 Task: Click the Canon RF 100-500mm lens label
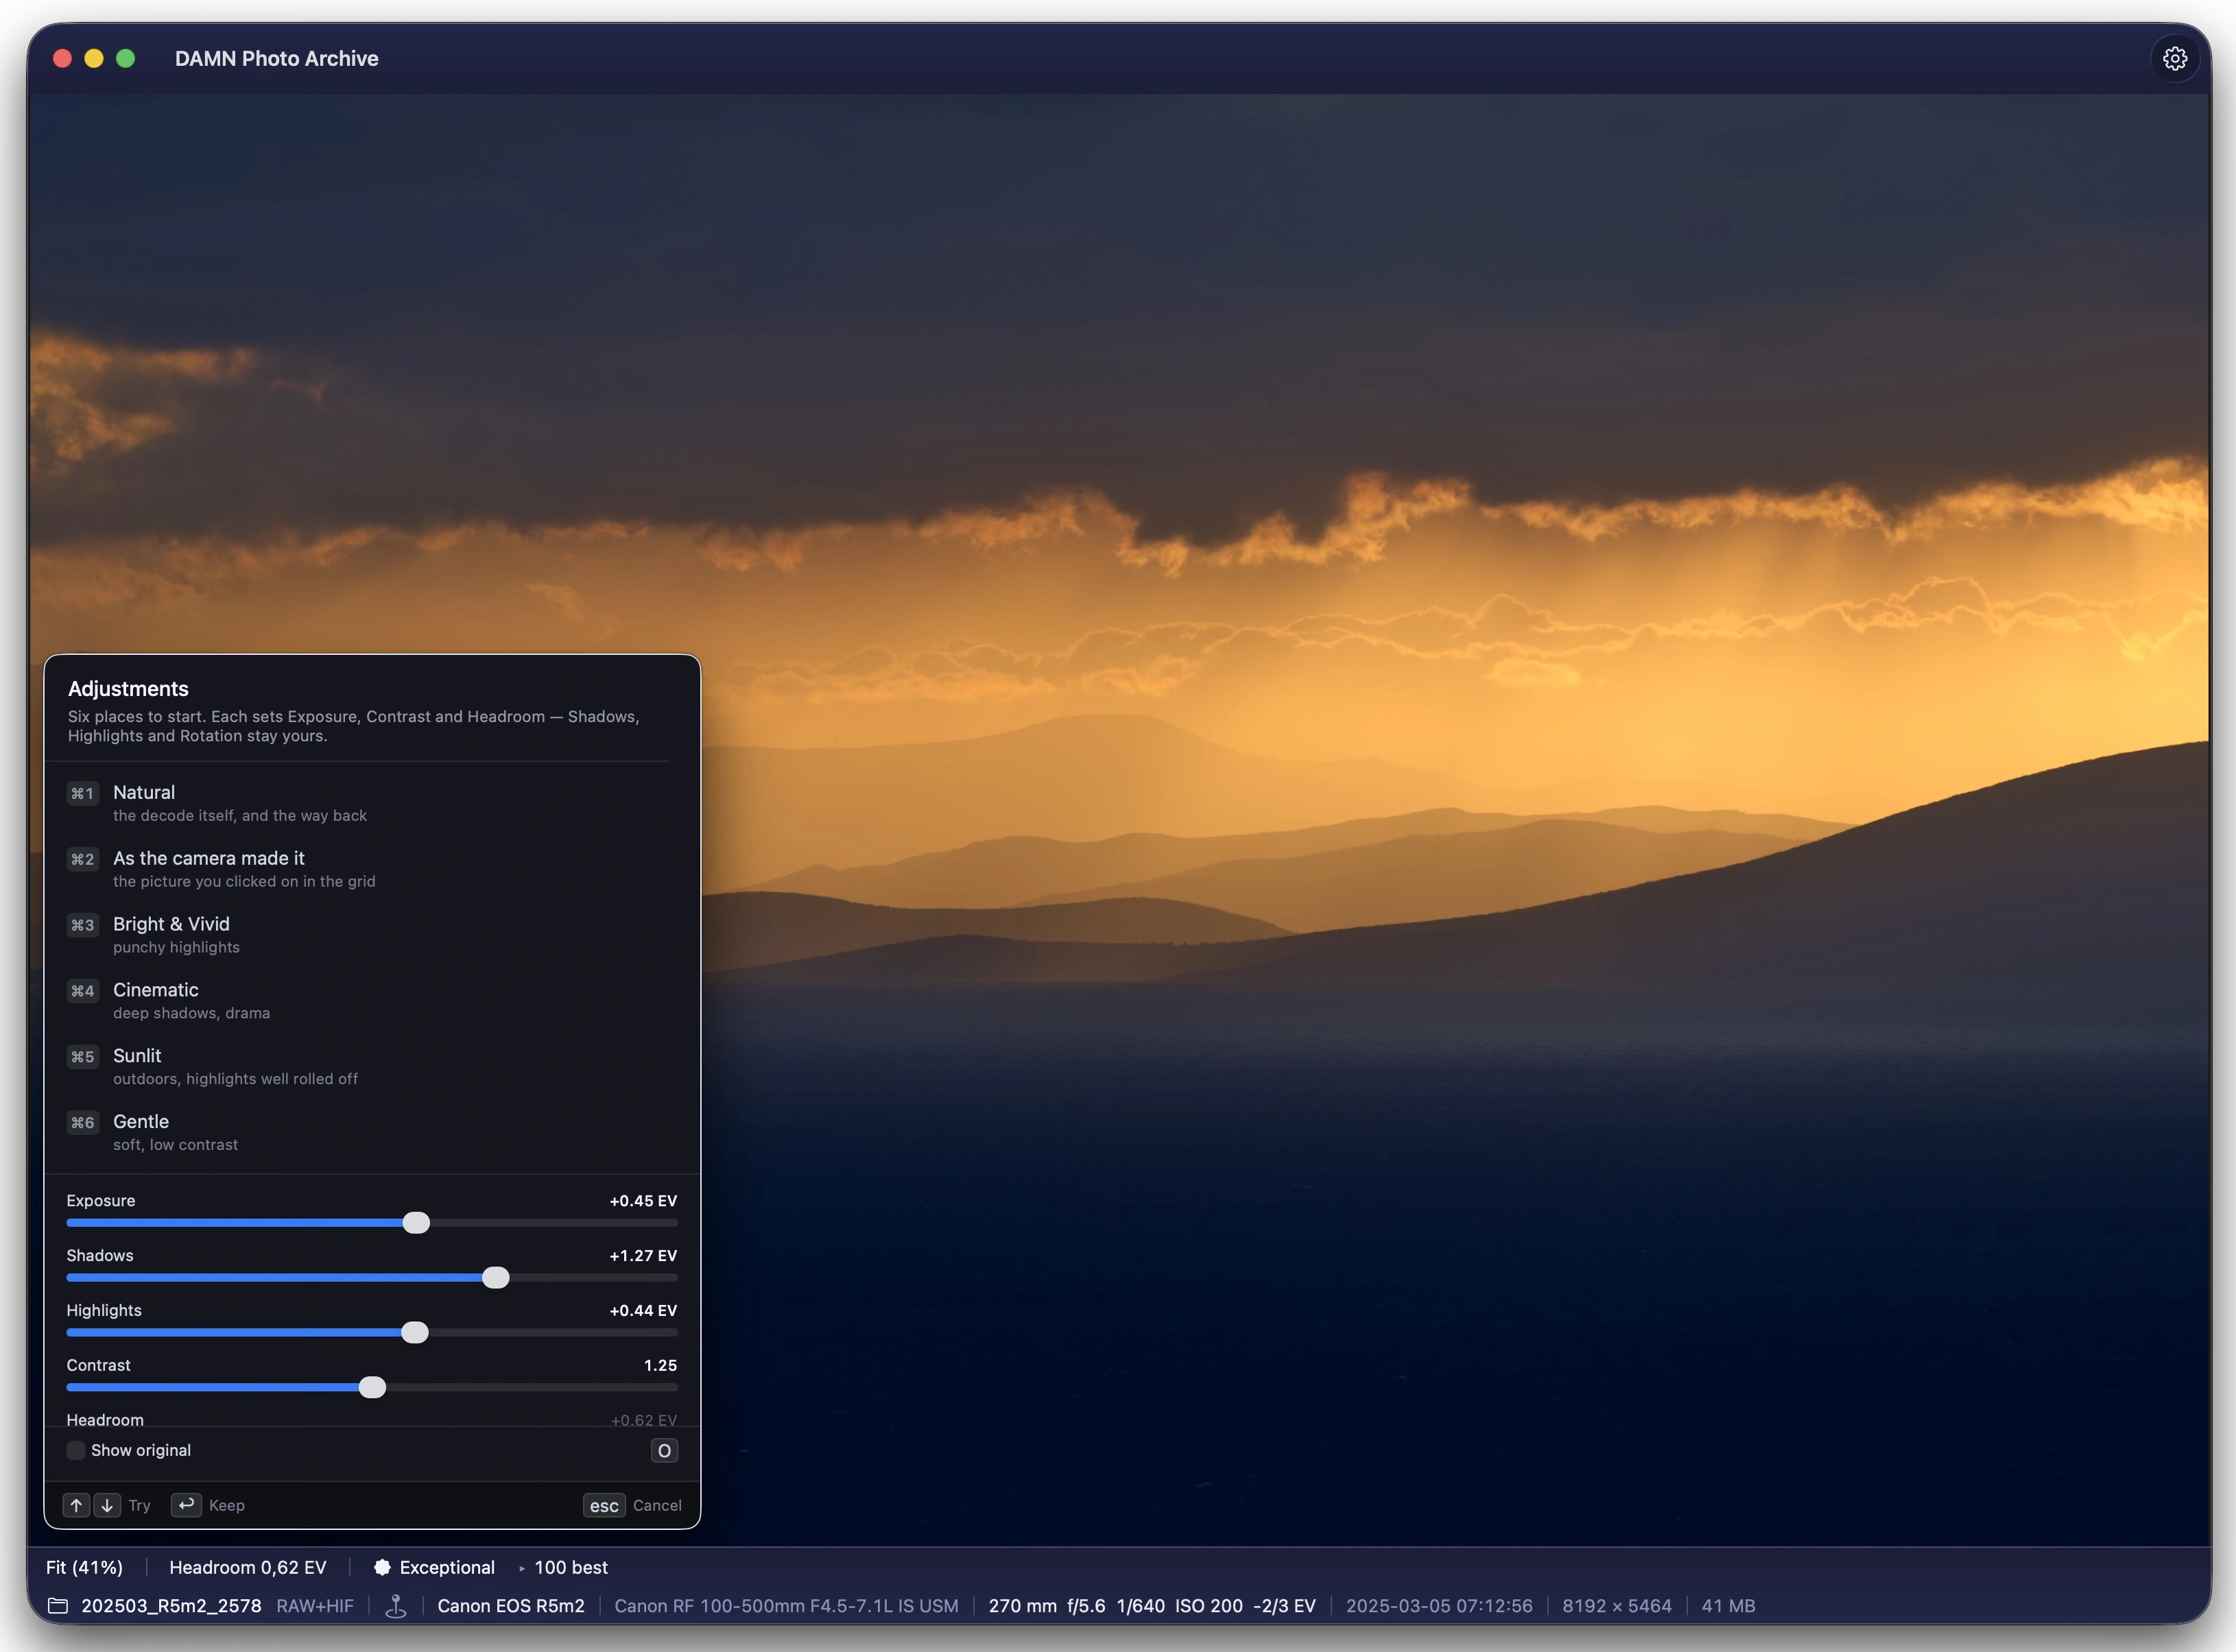click(786, 1606)
